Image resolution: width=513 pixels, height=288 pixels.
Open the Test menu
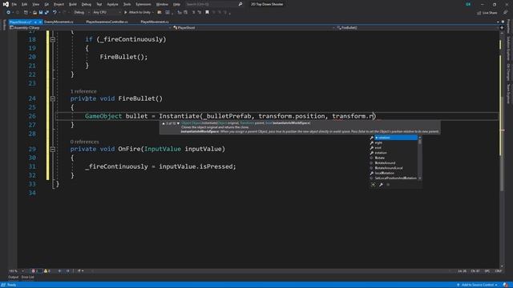(99, 4)
